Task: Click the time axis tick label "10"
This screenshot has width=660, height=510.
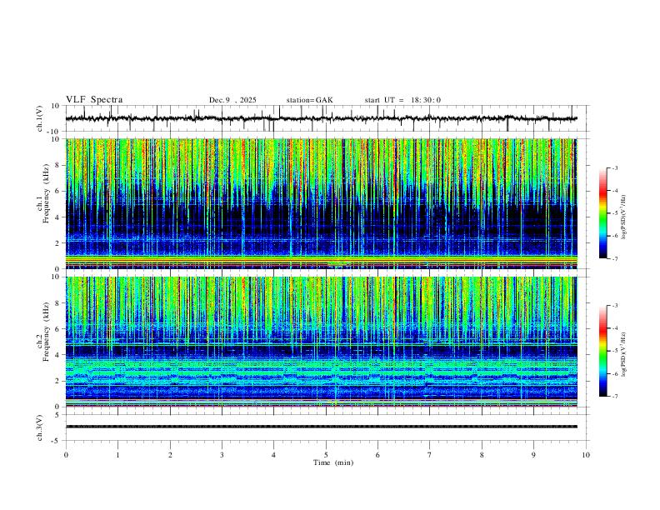Action: tap(586, 455)
